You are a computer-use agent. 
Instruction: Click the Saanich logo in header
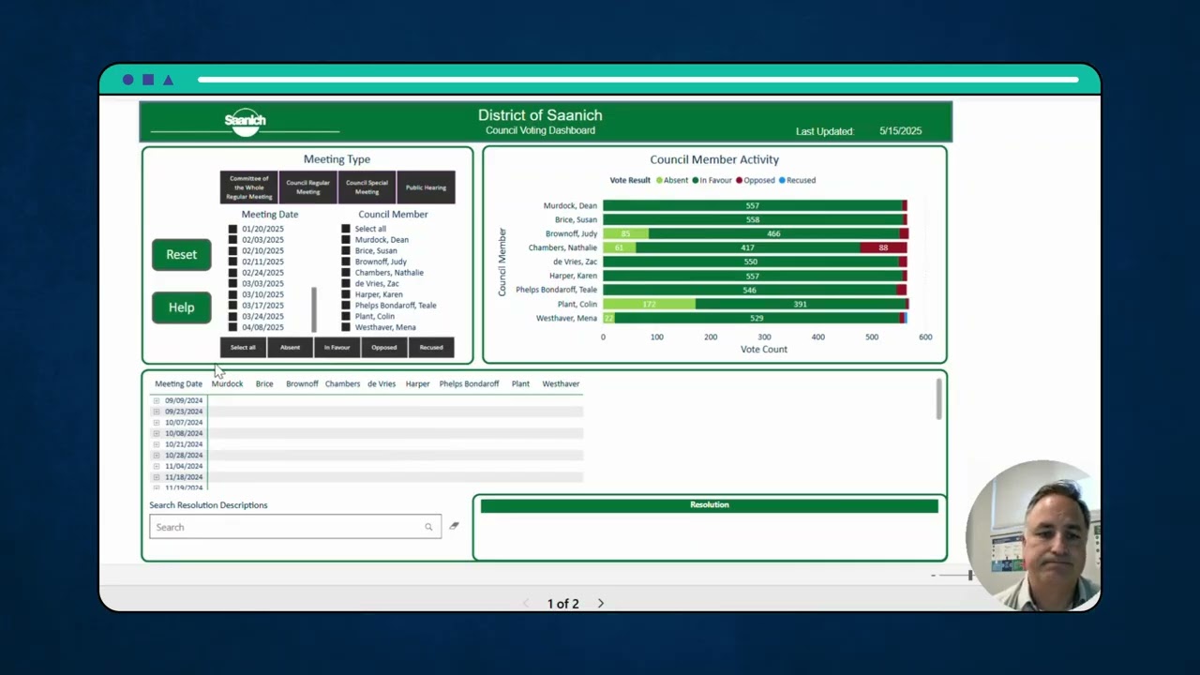tap(246, 122)
